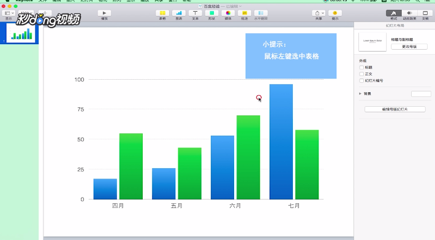Click the green 五月 bar

point(190,173)
